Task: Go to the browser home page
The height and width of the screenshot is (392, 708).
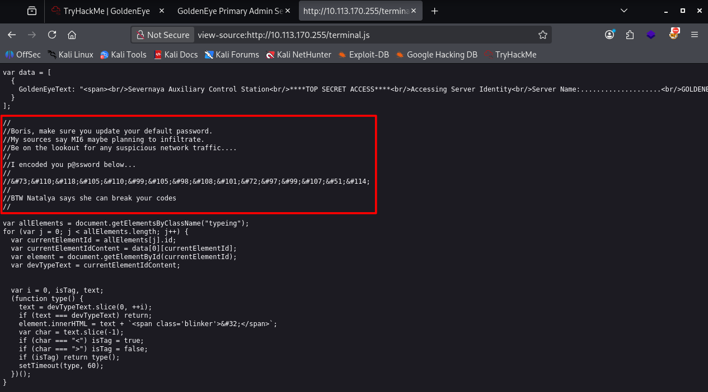Action: (x=72, y=35)
